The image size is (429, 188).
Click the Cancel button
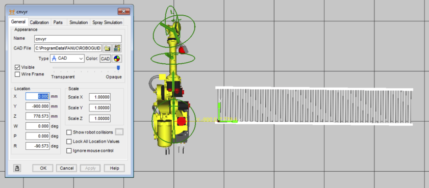67,168
